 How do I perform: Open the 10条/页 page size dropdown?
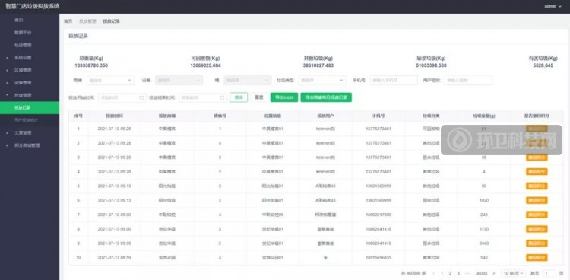513,273
